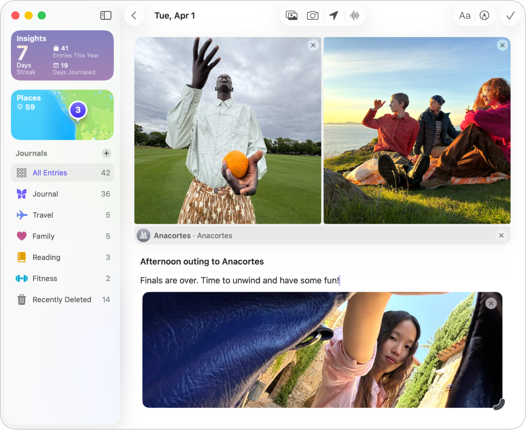
Task: Add a location to the entry
Action: point(333,15)
